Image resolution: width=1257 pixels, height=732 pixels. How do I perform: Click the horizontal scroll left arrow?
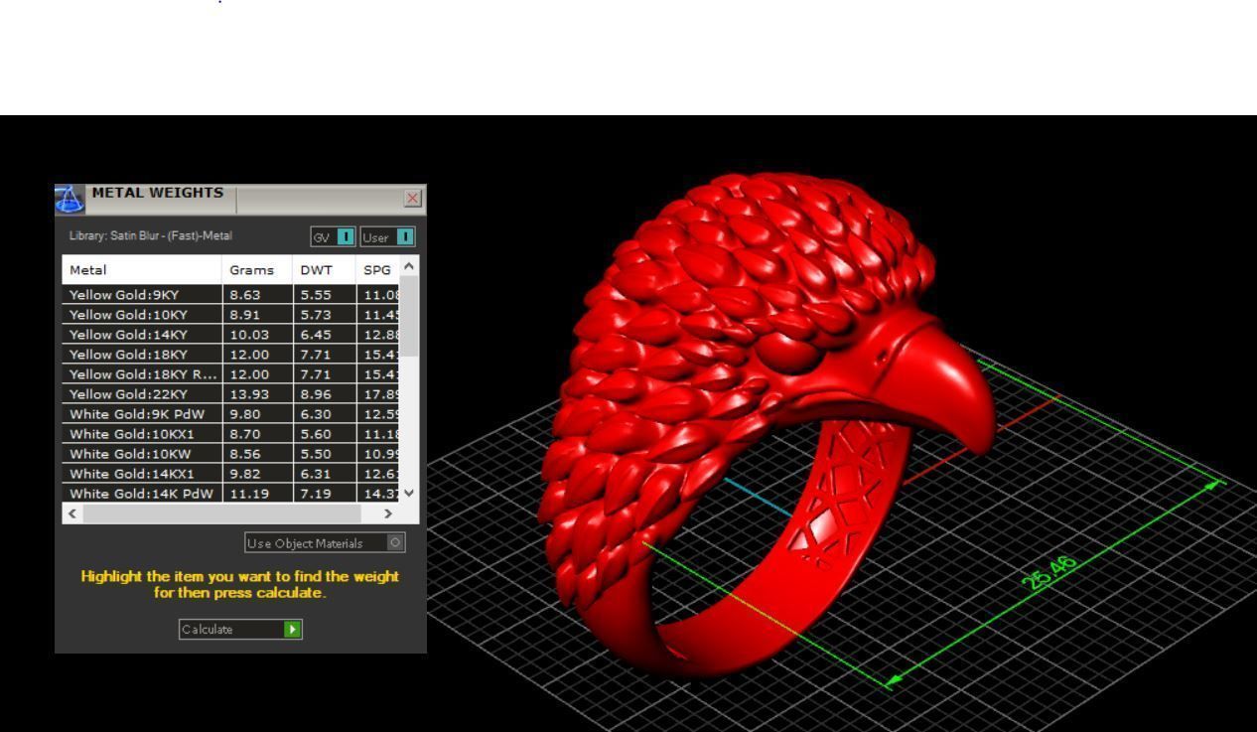(72, 513)
